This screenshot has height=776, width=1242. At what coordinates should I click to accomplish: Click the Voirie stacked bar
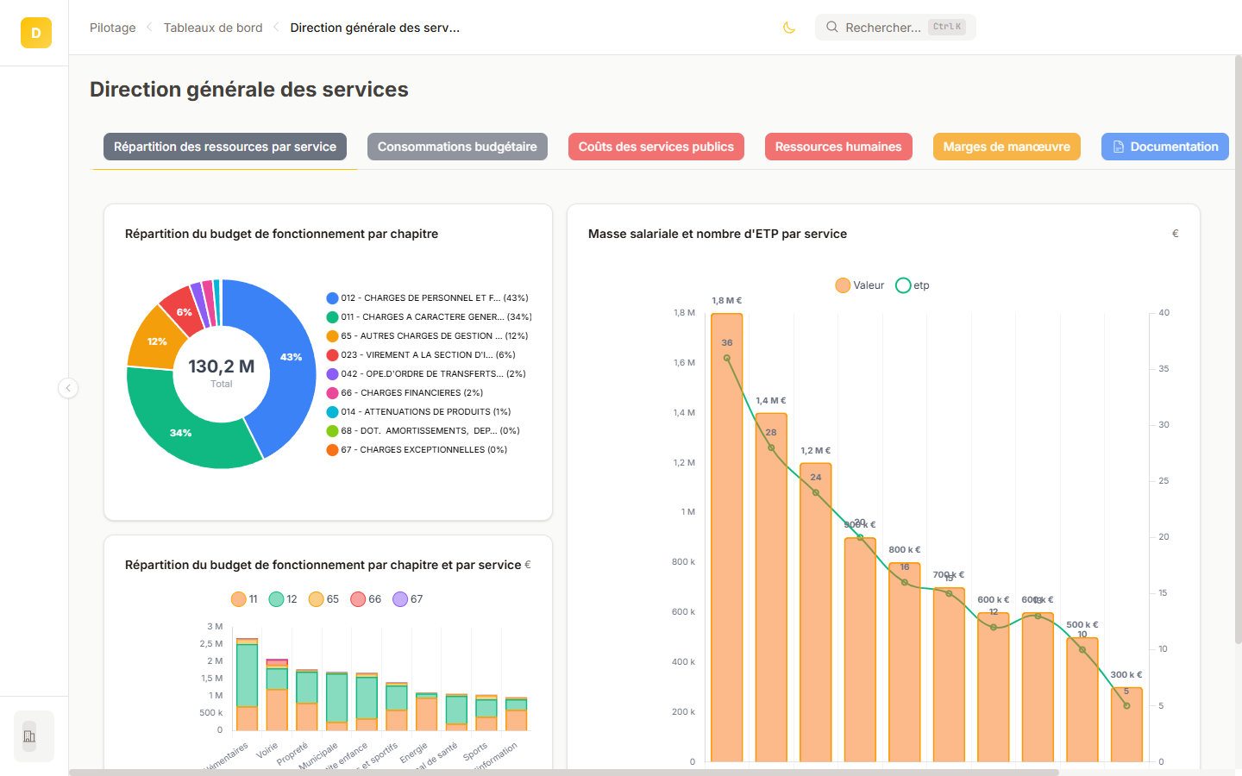pos(277,695)
